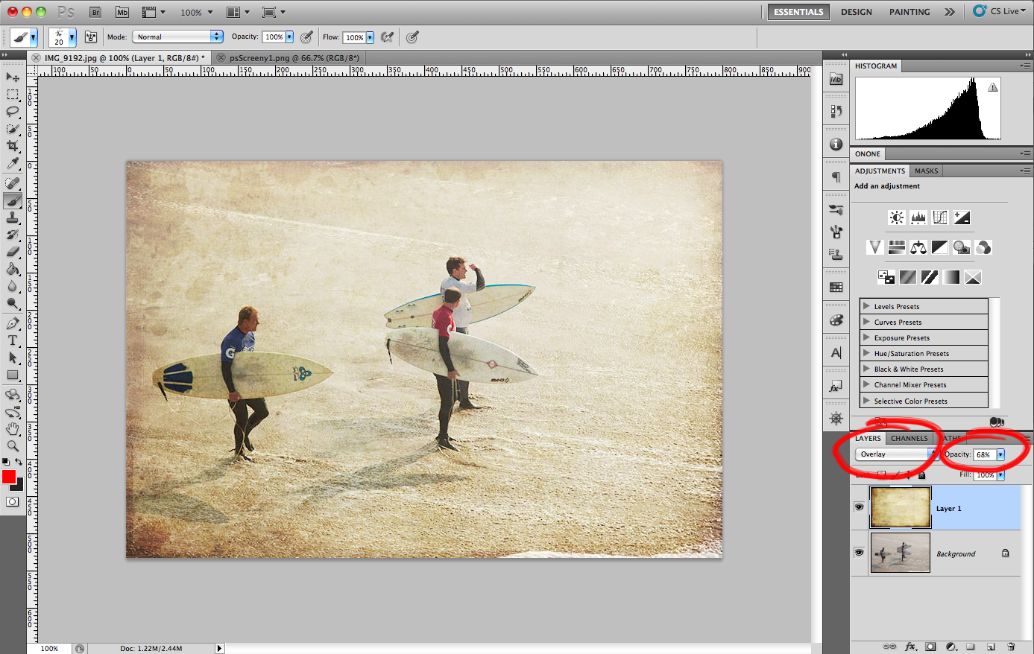This screenshot has width=1034, height=654.
Task: Select the Lasso tool
Action: click(13, 112)
